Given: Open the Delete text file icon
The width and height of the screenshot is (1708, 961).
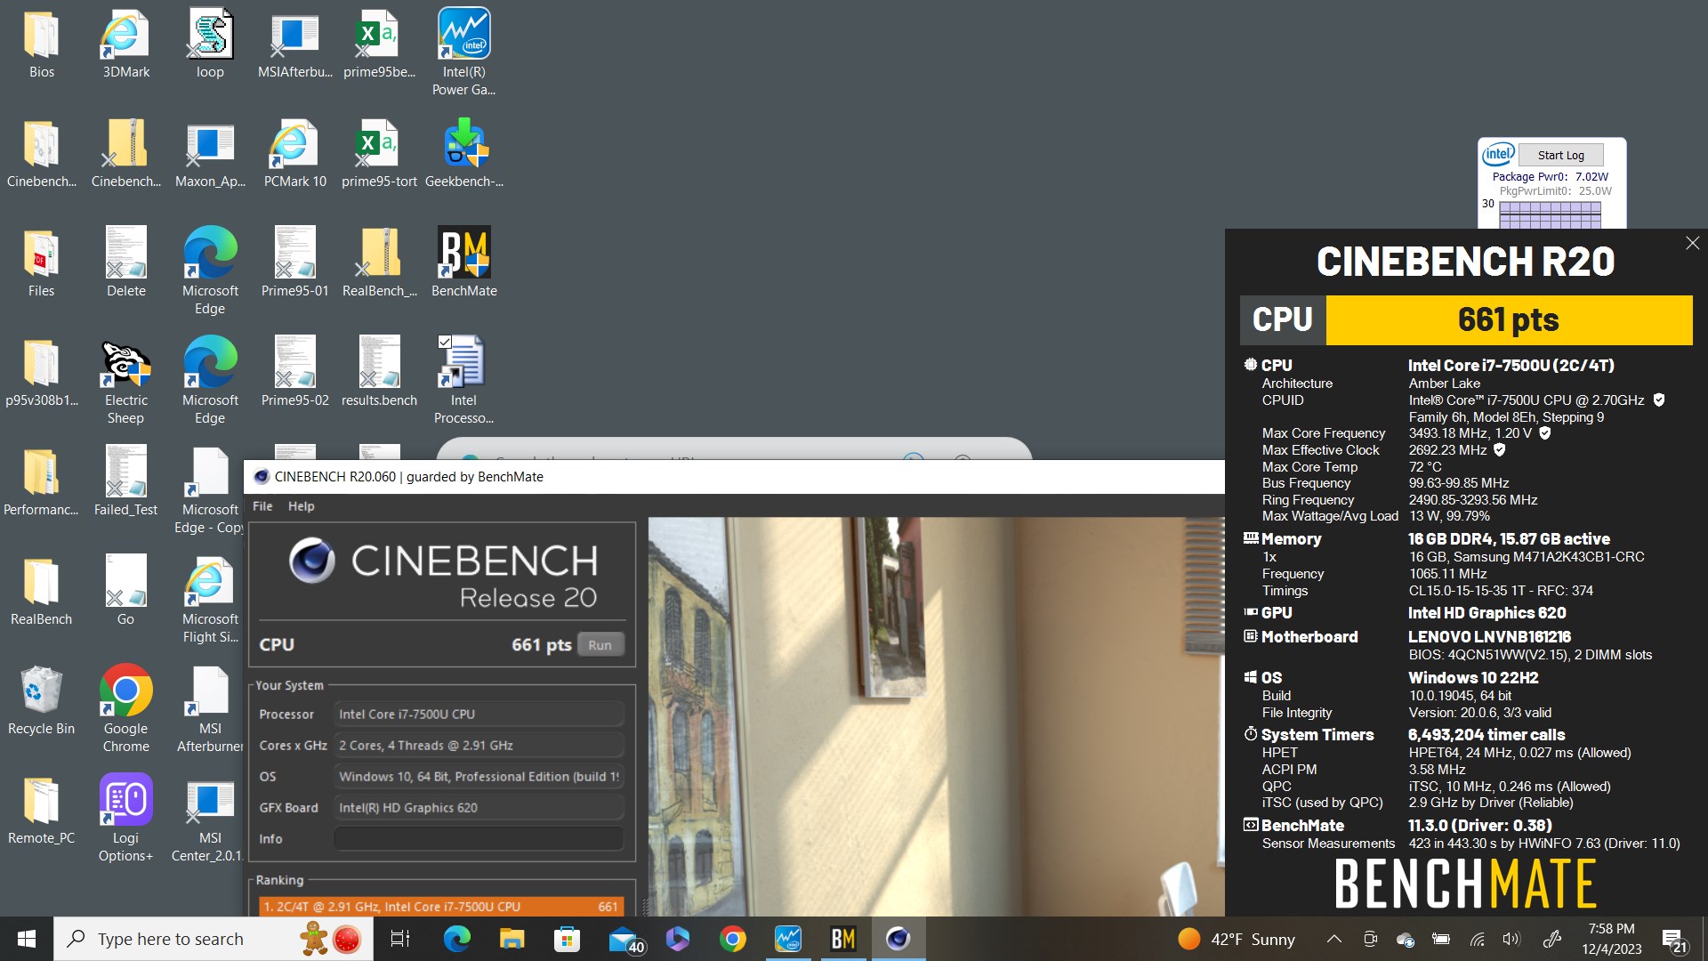Looking at the screenshot, I should 125,263.
